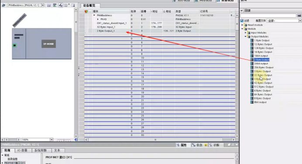Click the colored filter icon in table header
Image resolution: width=302 pixels, height=164 pixels.
[x=86, y=11]
